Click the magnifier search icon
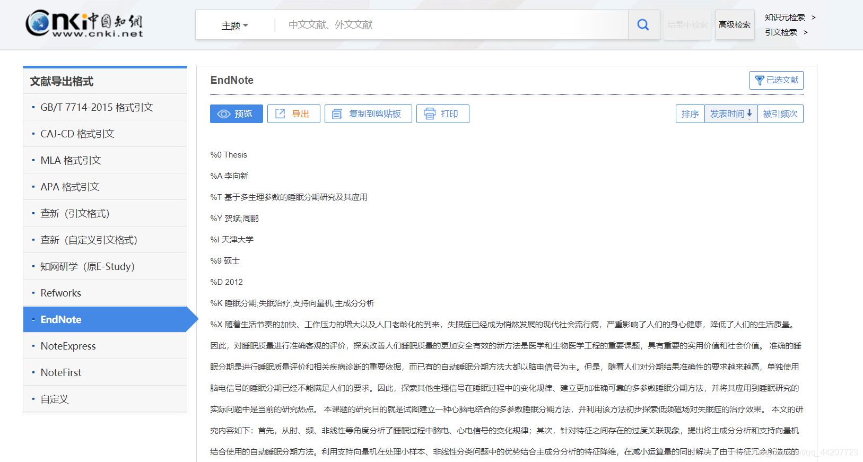863x462 pixels. pyautogui.click(x=643, y=24)
